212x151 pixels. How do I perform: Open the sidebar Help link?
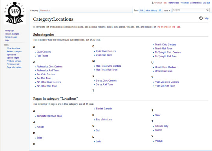click(x=7, y=40)
